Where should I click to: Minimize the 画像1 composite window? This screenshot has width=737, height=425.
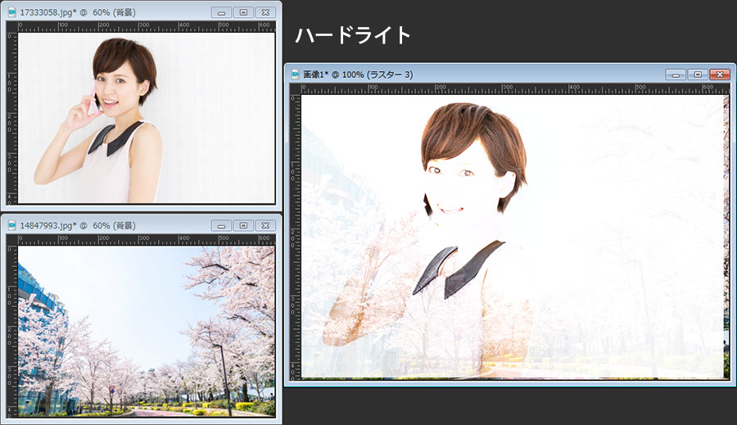click(x=676, y=75)
